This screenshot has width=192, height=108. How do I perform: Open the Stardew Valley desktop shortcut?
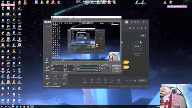(19, 3)
